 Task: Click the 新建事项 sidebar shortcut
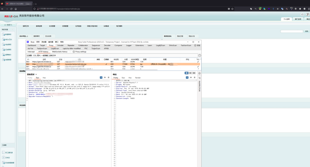[7, 35]
